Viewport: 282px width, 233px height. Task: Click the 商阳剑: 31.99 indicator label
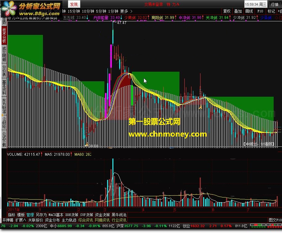coord(164,18)
